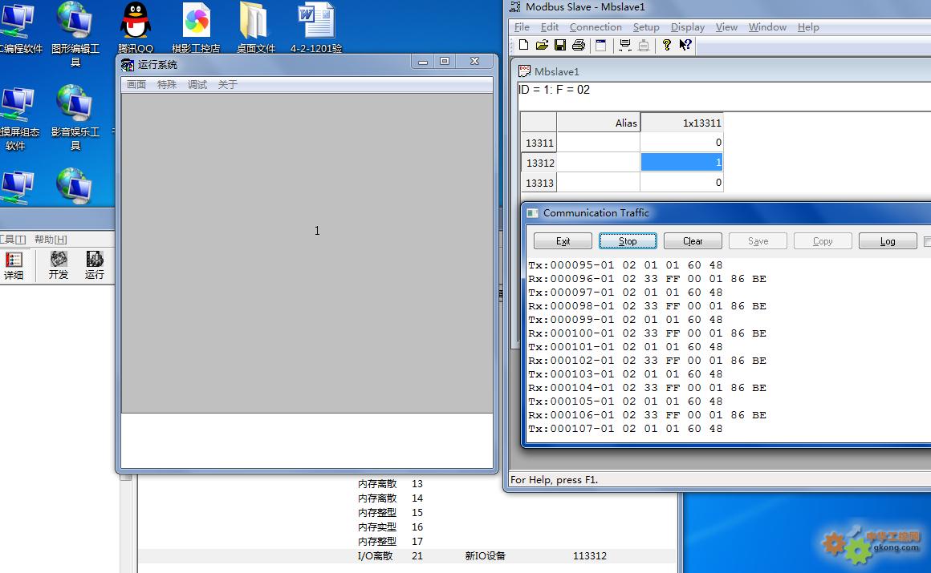Click the 运行 (Run) toolbar icon
Image resolution: width=931 pixels, height=573 pixels.
pos(95,265)
